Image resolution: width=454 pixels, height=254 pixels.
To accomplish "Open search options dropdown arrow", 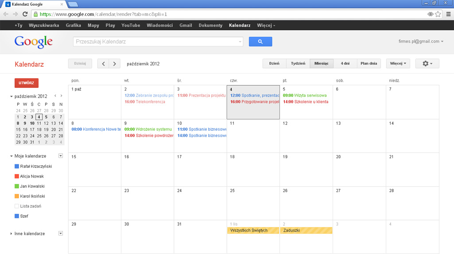I will [240, 42].
